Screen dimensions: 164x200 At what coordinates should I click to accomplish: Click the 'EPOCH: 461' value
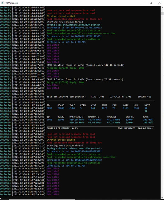click(x=145, y=97)
